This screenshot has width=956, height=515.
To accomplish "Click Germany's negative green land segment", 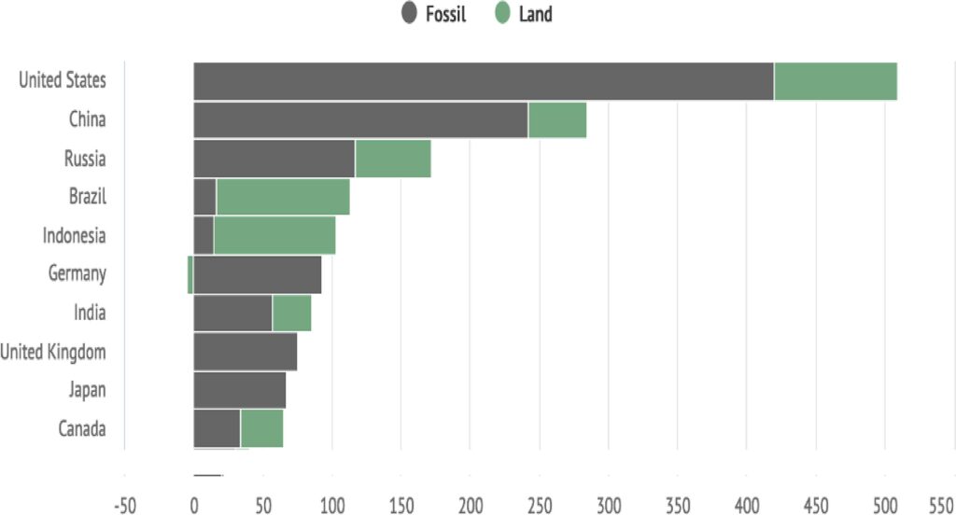I will pos(190,274).
